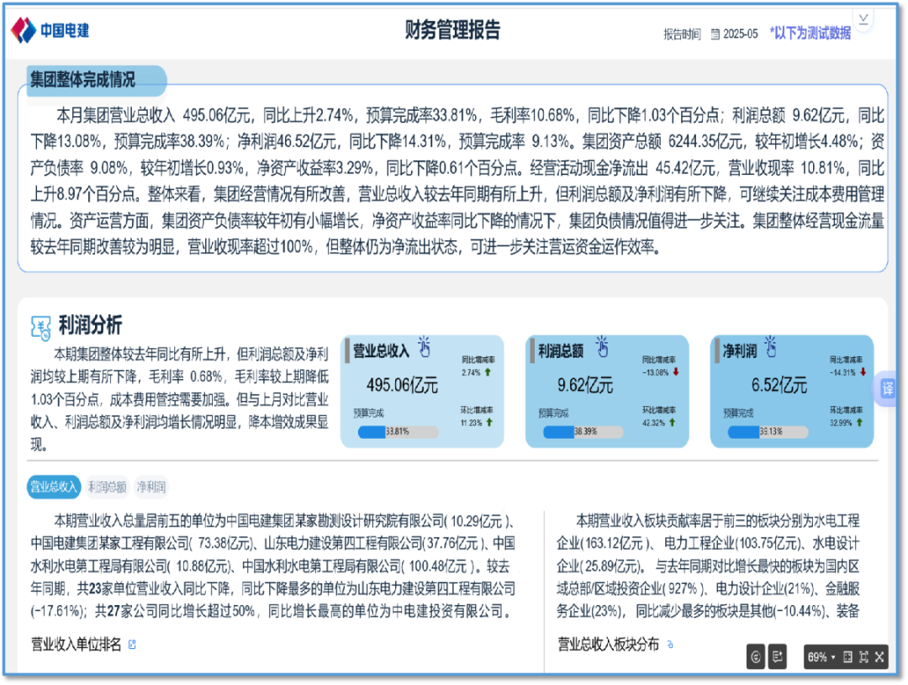This screenshot has height=685, width=908.
Task: Click the hand pointer icon beside 净利润
Action: (770, 346)
